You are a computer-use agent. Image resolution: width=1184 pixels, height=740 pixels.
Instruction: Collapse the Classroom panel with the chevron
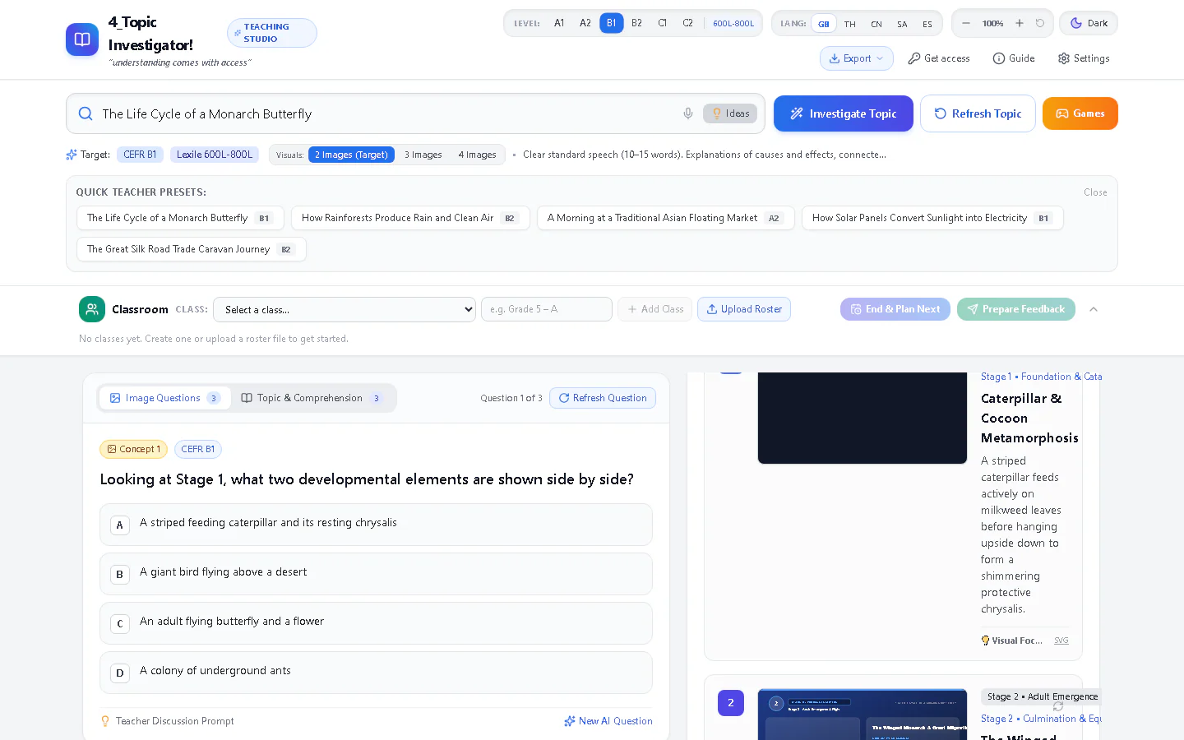[1094, 309]
